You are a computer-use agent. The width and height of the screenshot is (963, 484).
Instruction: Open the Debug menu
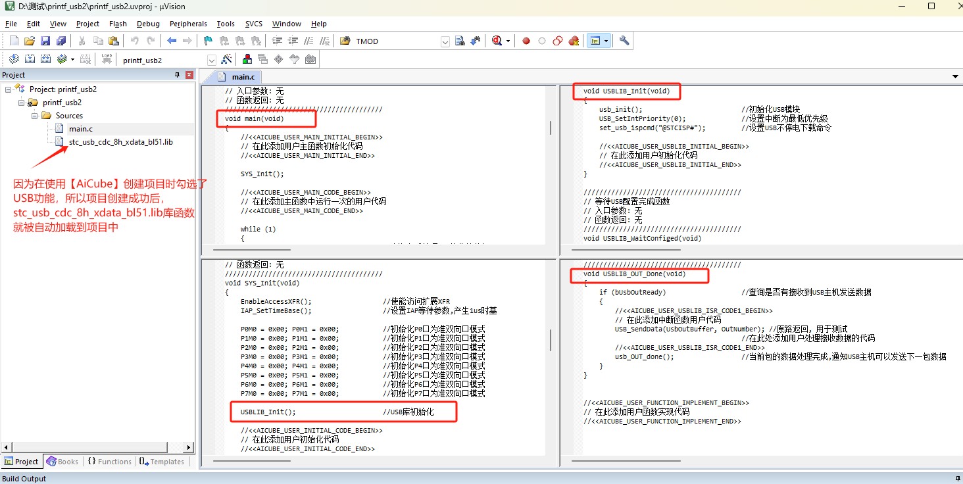[x=148, y=24]
